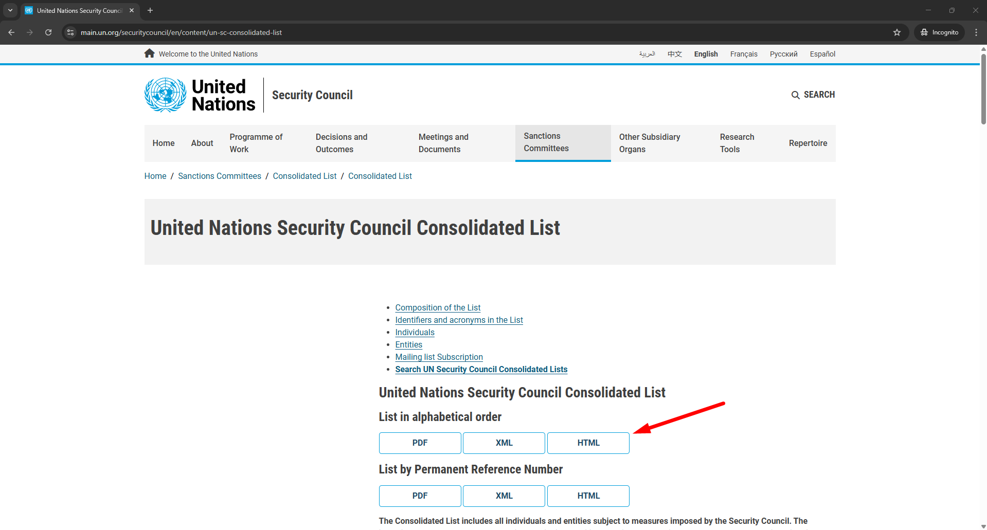Switch language to Русский
Screen dimensions: 987x530
point(784,54)
